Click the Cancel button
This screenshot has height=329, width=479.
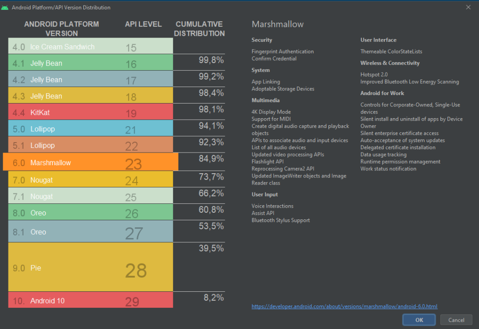[456, 320]
